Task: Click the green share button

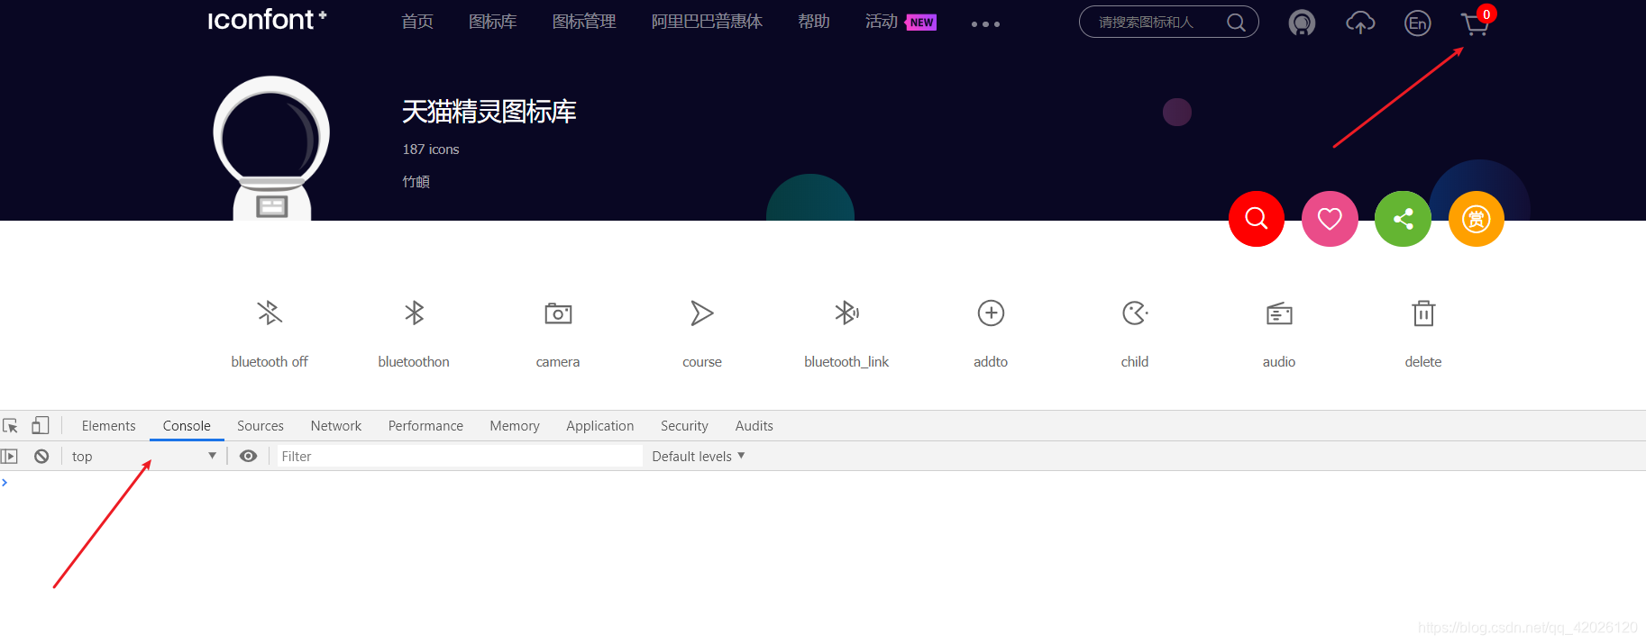Action: [1403, 219]
